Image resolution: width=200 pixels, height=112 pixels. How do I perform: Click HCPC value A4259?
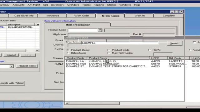coord(155,61)
